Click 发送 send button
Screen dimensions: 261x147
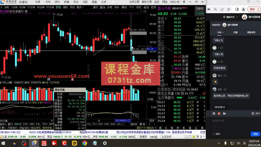(255, 134)
